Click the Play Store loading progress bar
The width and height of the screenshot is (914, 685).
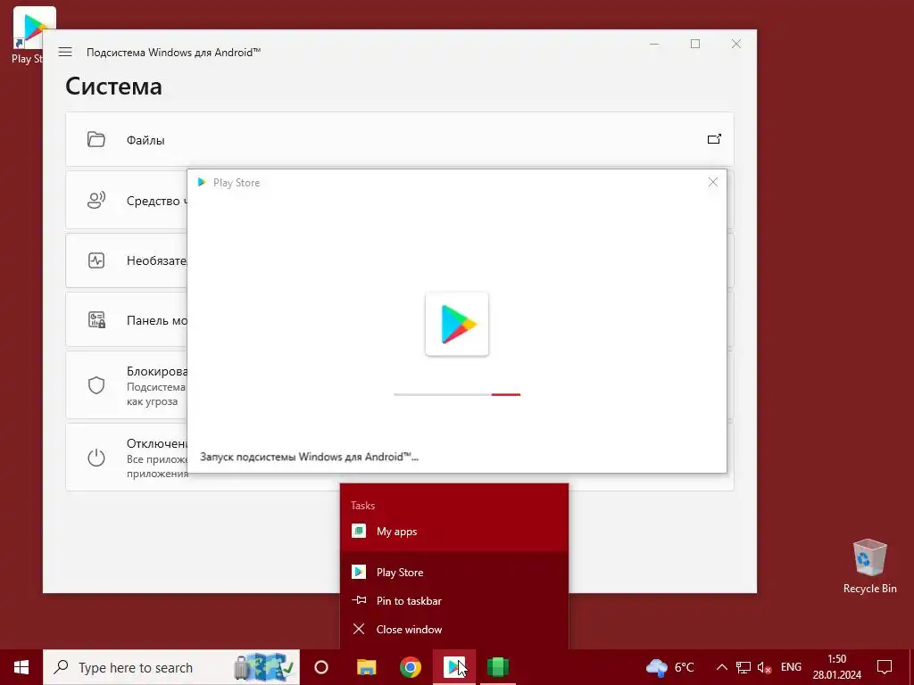click(457, 394)
